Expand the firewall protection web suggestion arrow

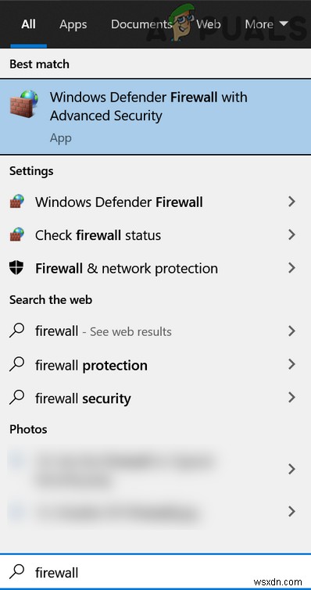click(291, 364)
